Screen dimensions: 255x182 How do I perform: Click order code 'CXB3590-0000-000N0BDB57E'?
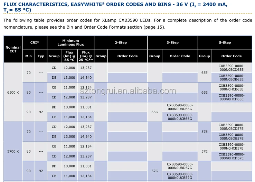pyautogui.click(x=232, y=136)
